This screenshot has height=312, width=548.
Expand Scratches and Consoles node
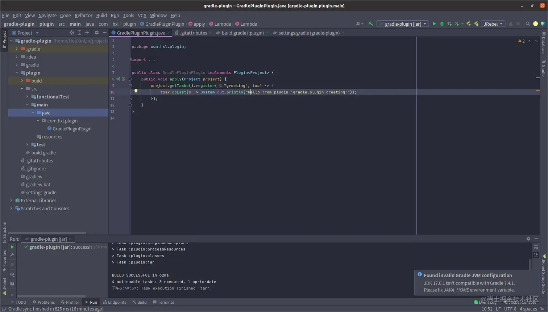click(12, 208)
